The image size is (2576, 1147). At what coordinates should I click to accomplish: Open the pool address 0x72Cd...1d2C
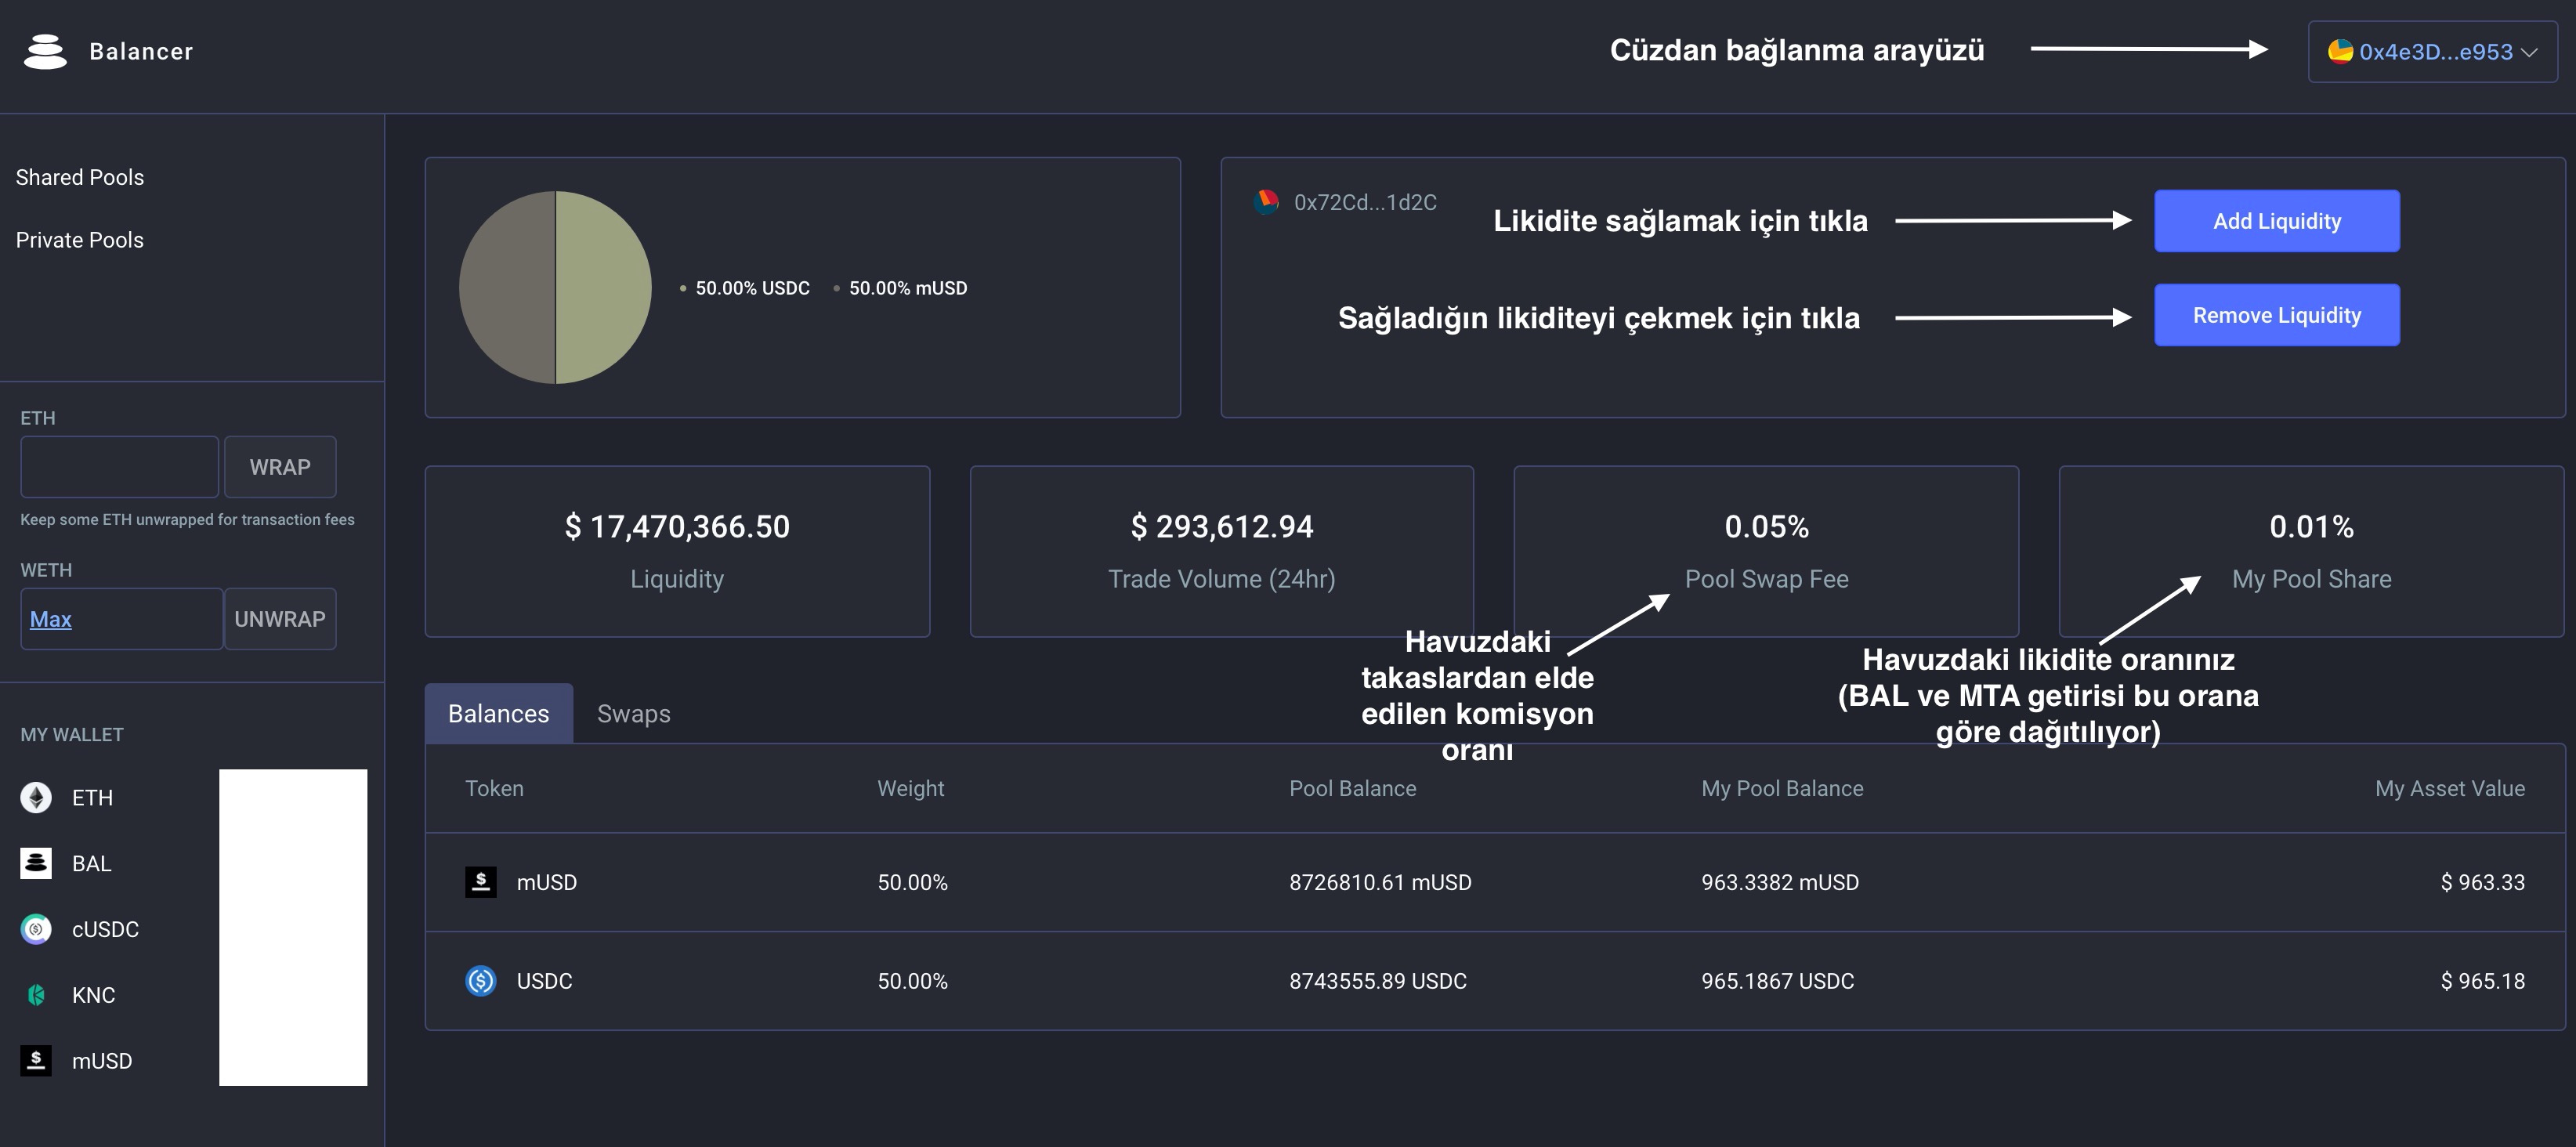[1365, 202]
